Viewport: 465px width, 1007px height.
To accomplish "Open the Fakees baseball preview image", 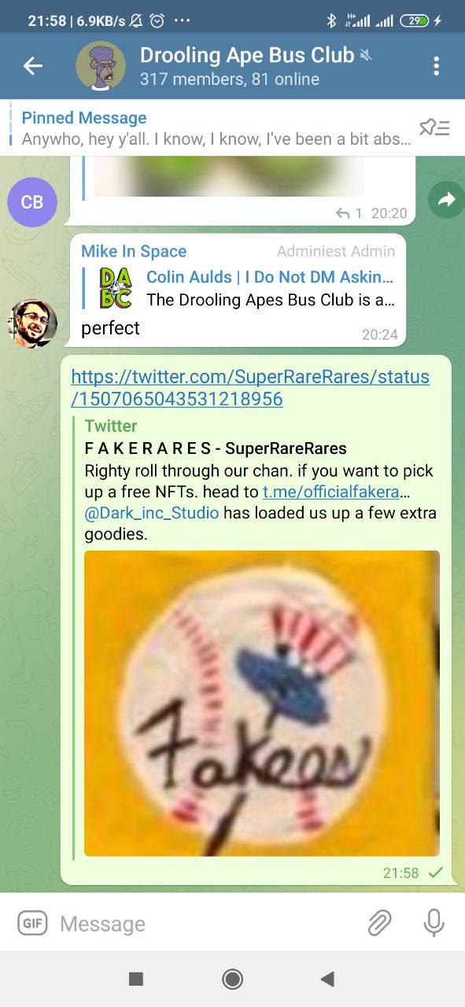I will click(262, 703).
